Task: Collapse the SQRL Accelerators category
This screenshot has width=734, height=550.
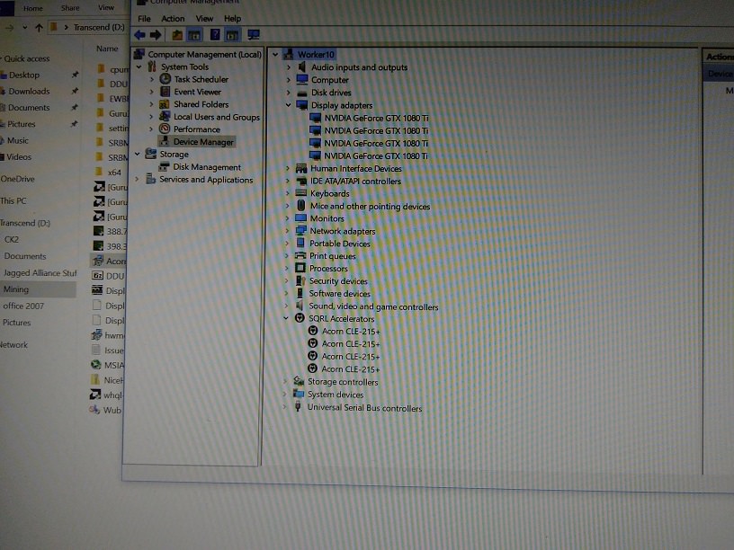Action: coord(286,318)
